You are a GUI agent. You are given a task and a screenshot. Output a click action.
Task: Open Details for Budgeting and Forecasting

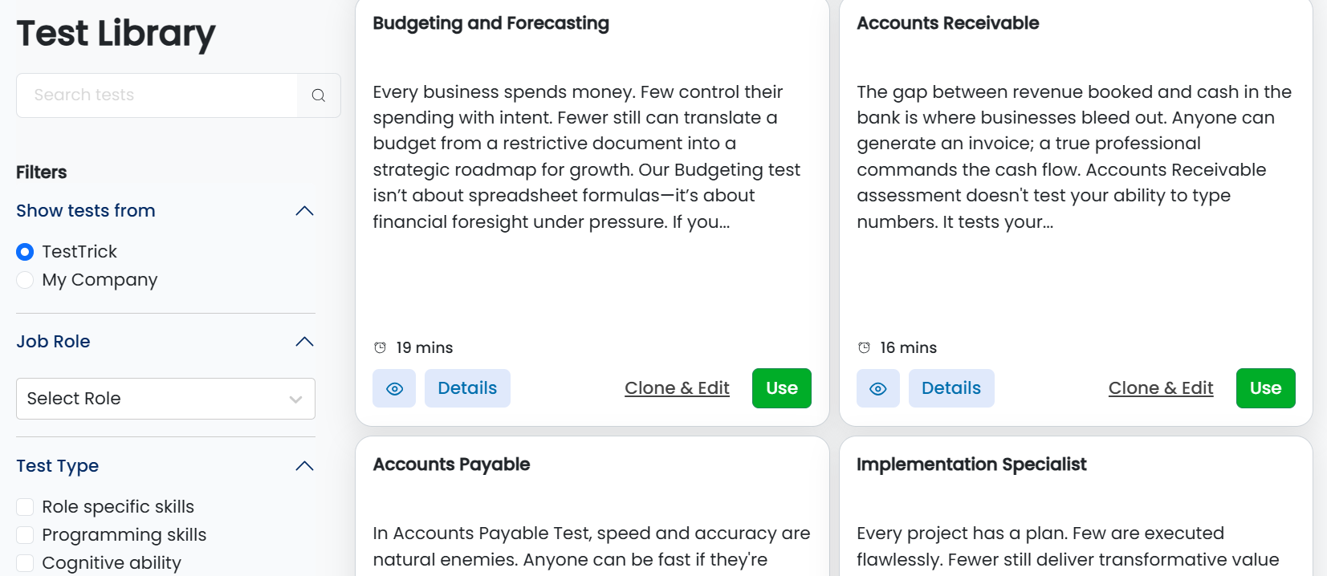coord(467,388)
